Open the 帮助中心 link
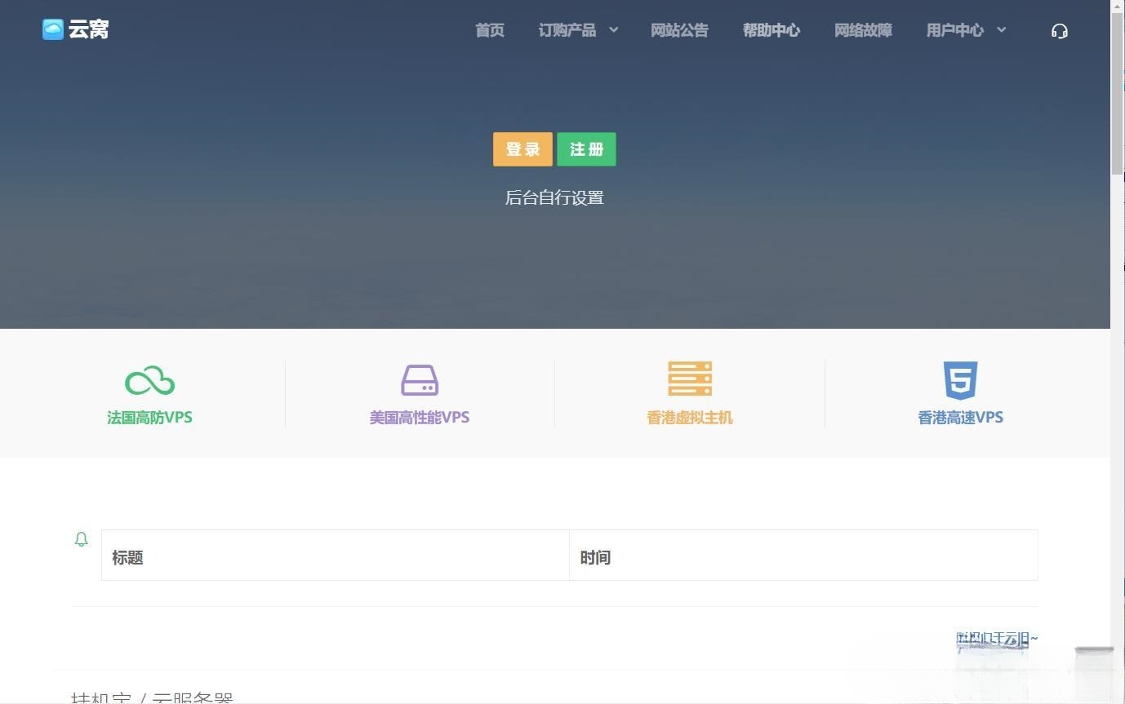The width and height of the screenshot is (1125, 704). 771,30
